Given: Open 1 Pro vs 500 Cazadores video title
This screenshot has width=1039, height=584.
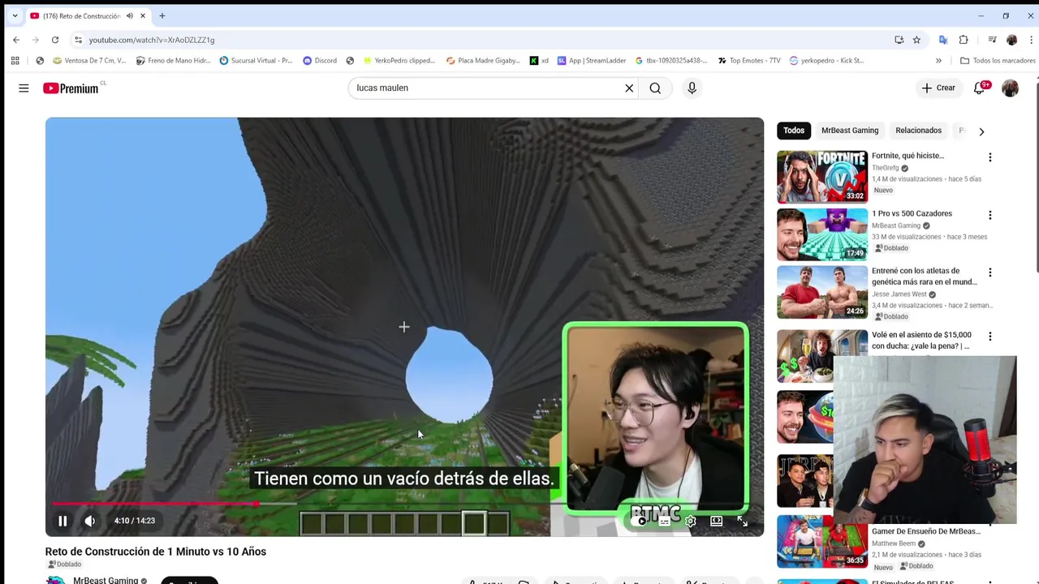Looking at the screenshot, I should pos(912,213).
